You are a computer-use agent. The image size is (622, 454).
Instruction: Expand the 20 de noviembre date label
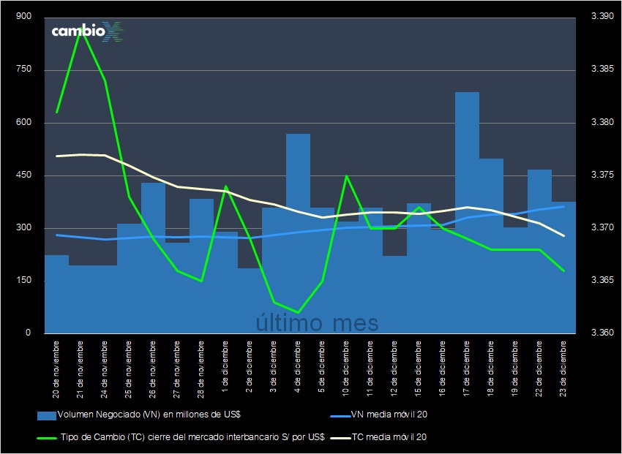tap(56, 369)
